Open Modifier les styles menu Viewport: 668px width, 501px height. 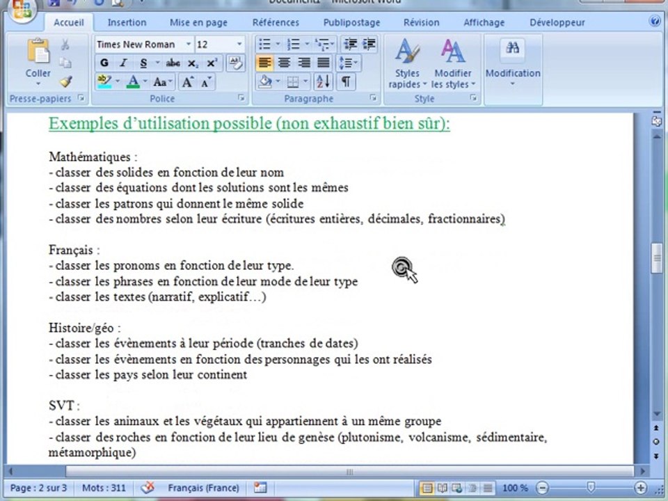[453, 64]
